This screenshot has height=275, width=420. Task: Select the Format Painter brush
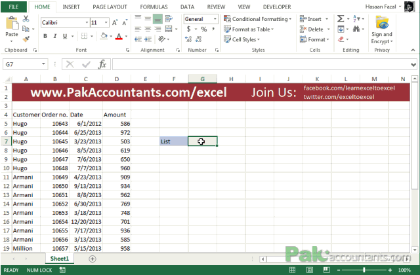(26, 39)
